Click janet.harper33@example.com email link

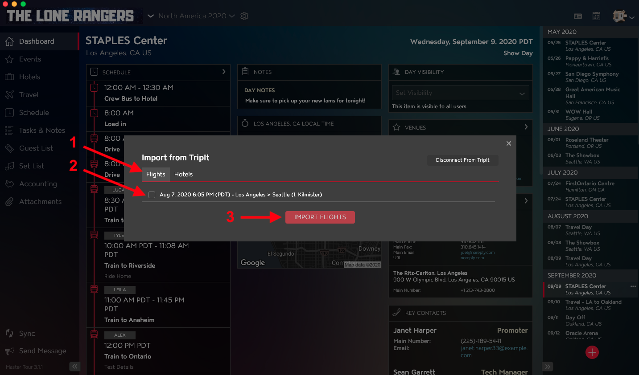click(494, 351)
